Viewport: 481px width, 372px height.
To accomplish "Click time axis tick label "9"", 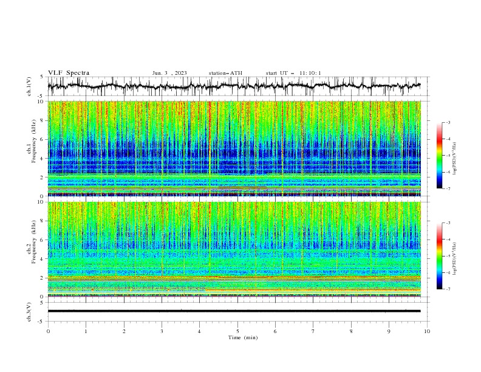I will coord(389,331).
